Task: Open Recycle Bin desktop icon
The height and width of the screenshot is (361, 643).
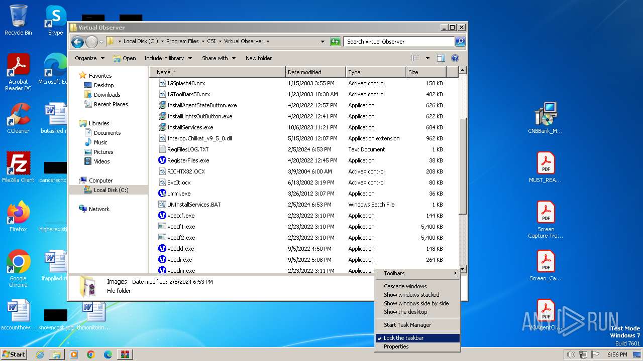Action: (x=18, y=20)
